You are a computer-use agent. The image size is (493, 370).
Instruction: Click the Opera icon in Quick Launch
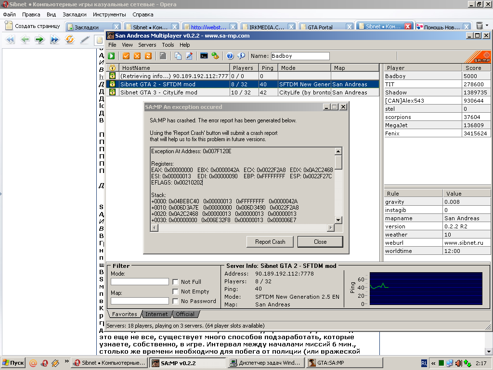point(44,363)
